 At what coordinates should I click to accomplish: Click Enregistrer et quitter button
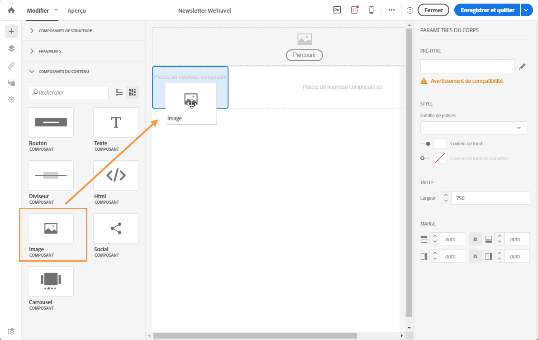point(487,10)
